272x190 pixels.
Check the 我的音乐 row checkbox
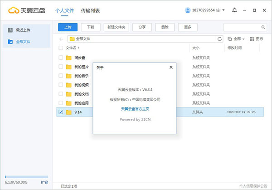coord(61,76)
